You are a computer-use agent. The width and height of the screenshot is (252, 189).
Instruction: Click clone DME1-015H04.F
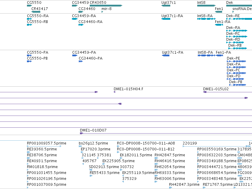(x=129, y=89)
